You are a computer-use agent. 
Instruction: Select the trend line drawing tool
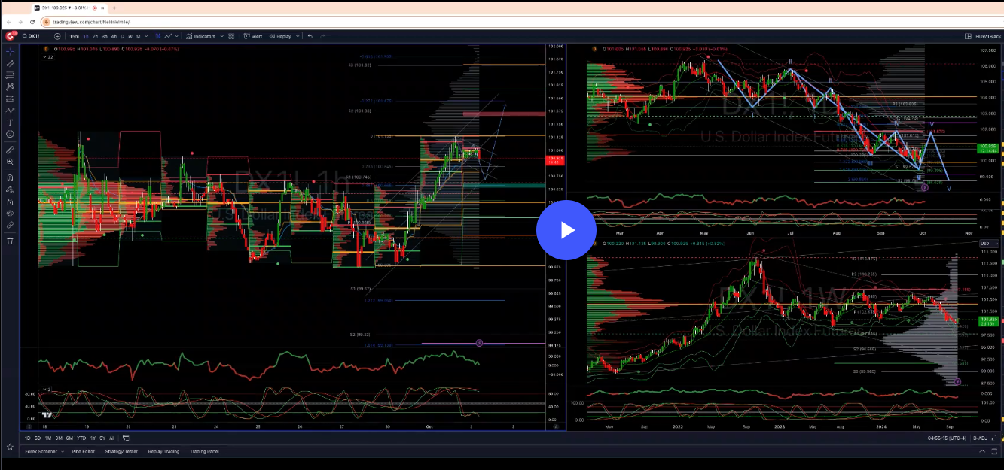click(10, 63)
